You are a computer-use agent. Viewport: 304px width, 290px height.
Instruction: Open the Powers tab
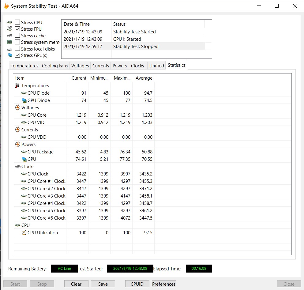pyautogui.click(x=120, y=66)
